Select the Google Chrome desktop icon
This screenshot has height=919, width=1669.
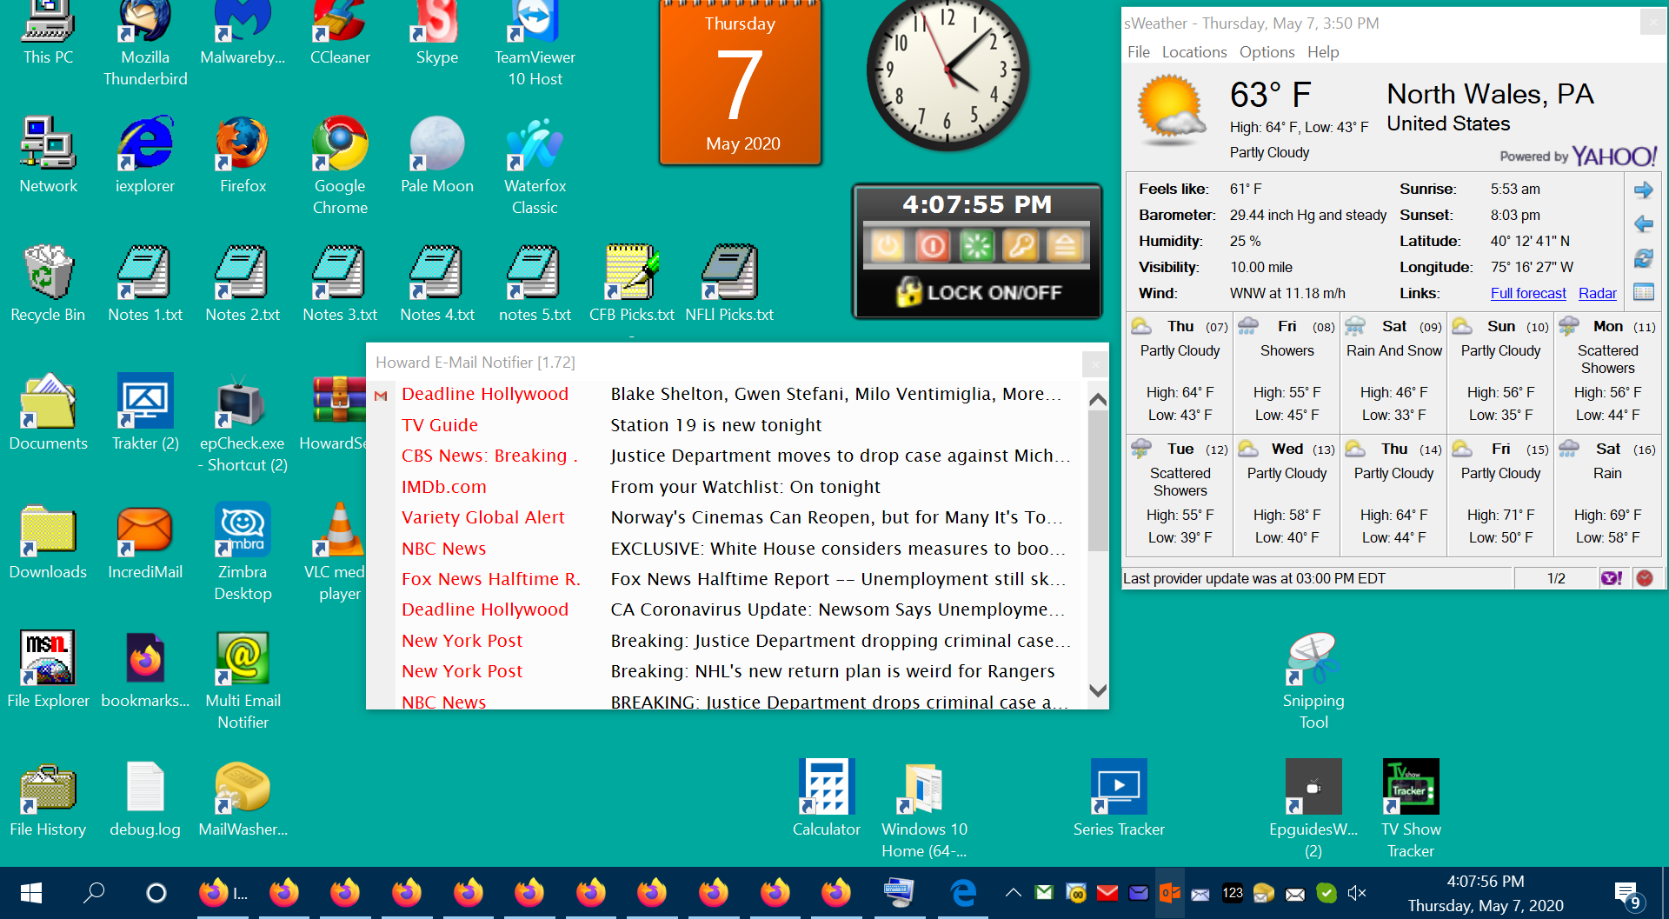pos(340,165)
